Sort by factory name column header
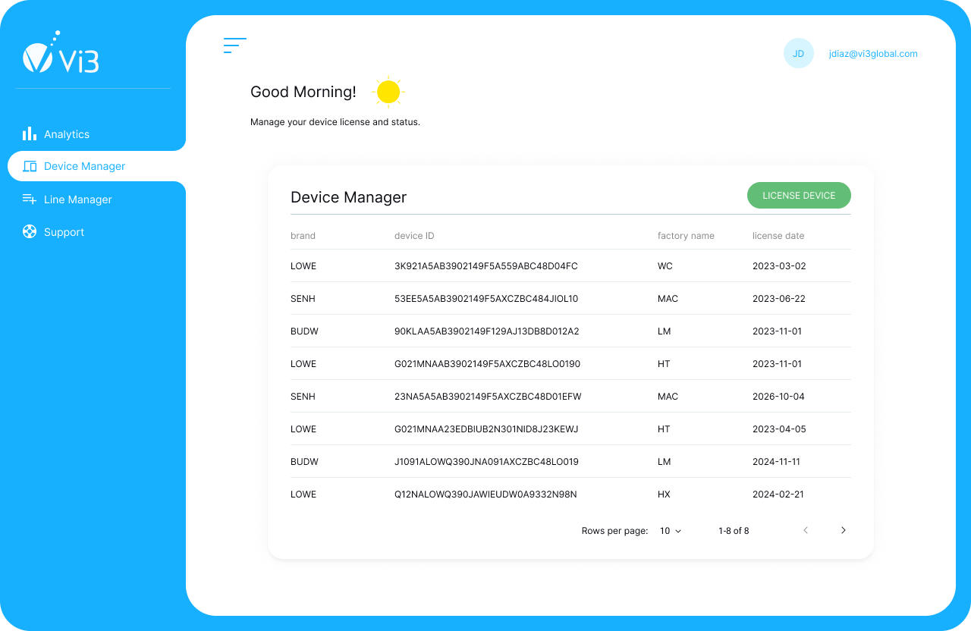This screenshot has width=971, height=631. [x=686, y=236]
